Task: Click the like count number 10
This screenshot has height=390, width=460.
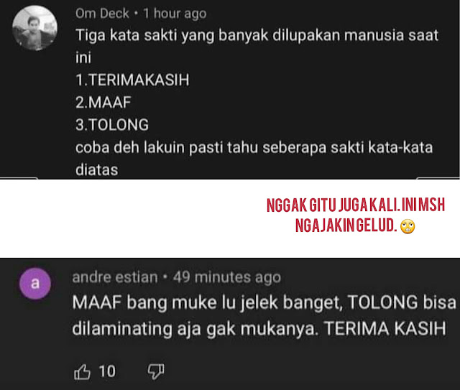Action: point(107,371)
